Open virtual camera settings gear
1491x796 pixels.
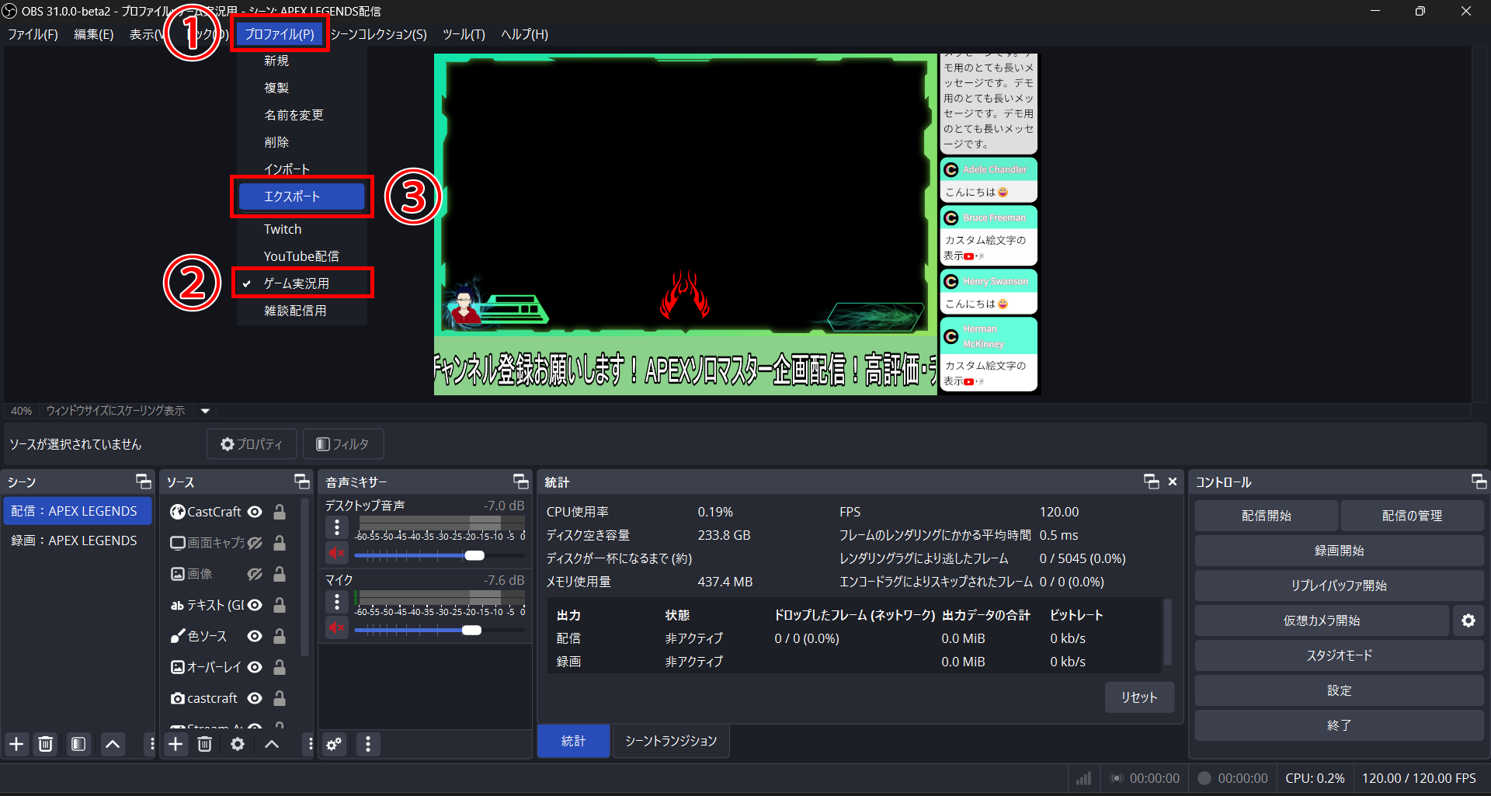1468,620
